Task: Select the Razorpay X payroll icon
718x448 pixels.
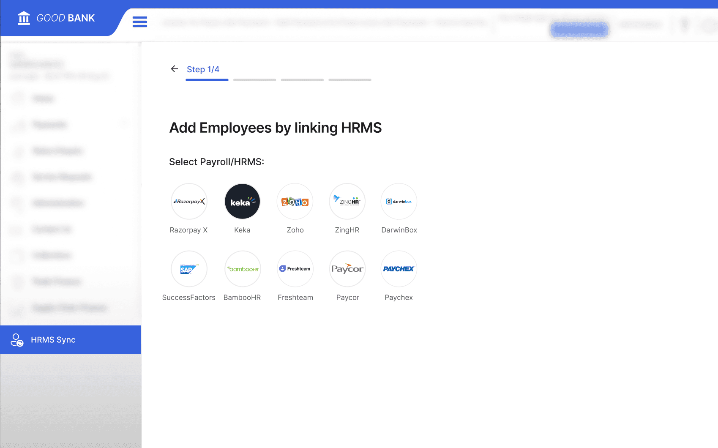Action: point(189,201)
